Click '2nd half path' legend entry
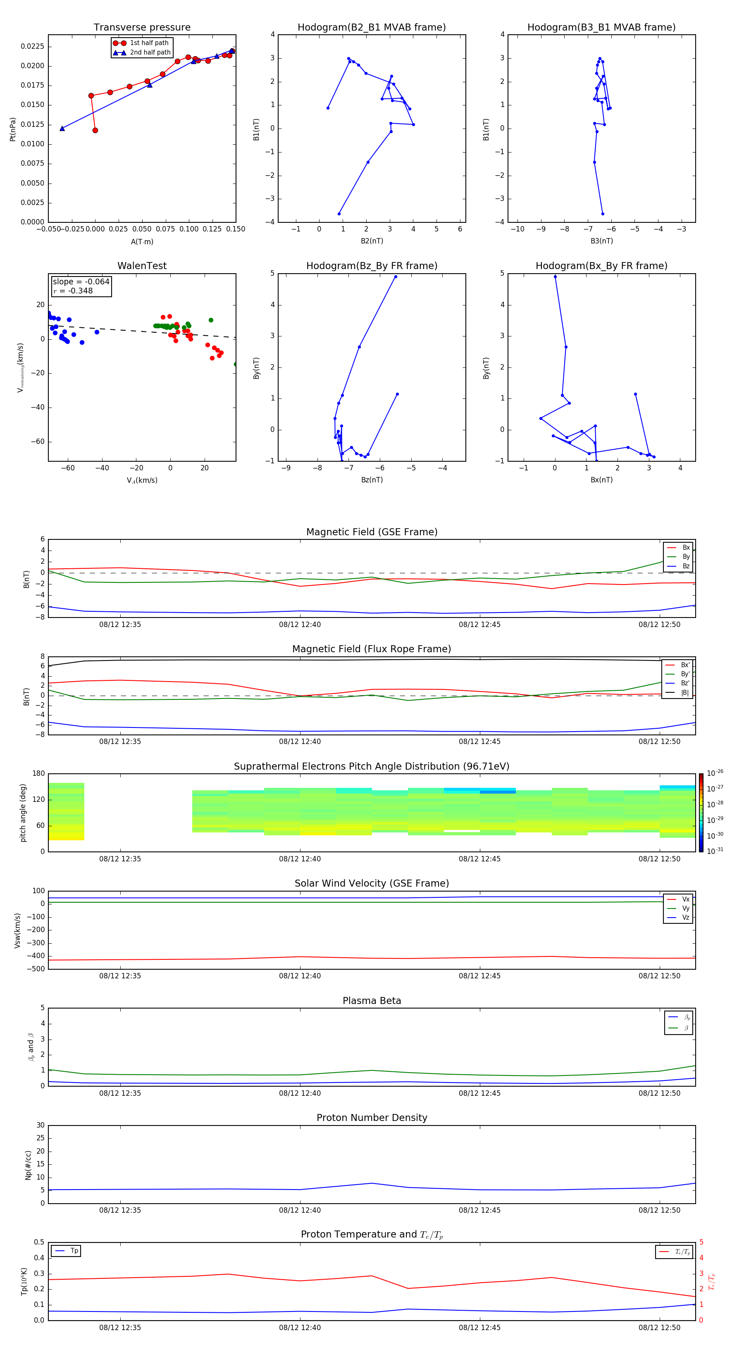Image resolution: width=744 pixels, height=1364 pixels. 141,52
